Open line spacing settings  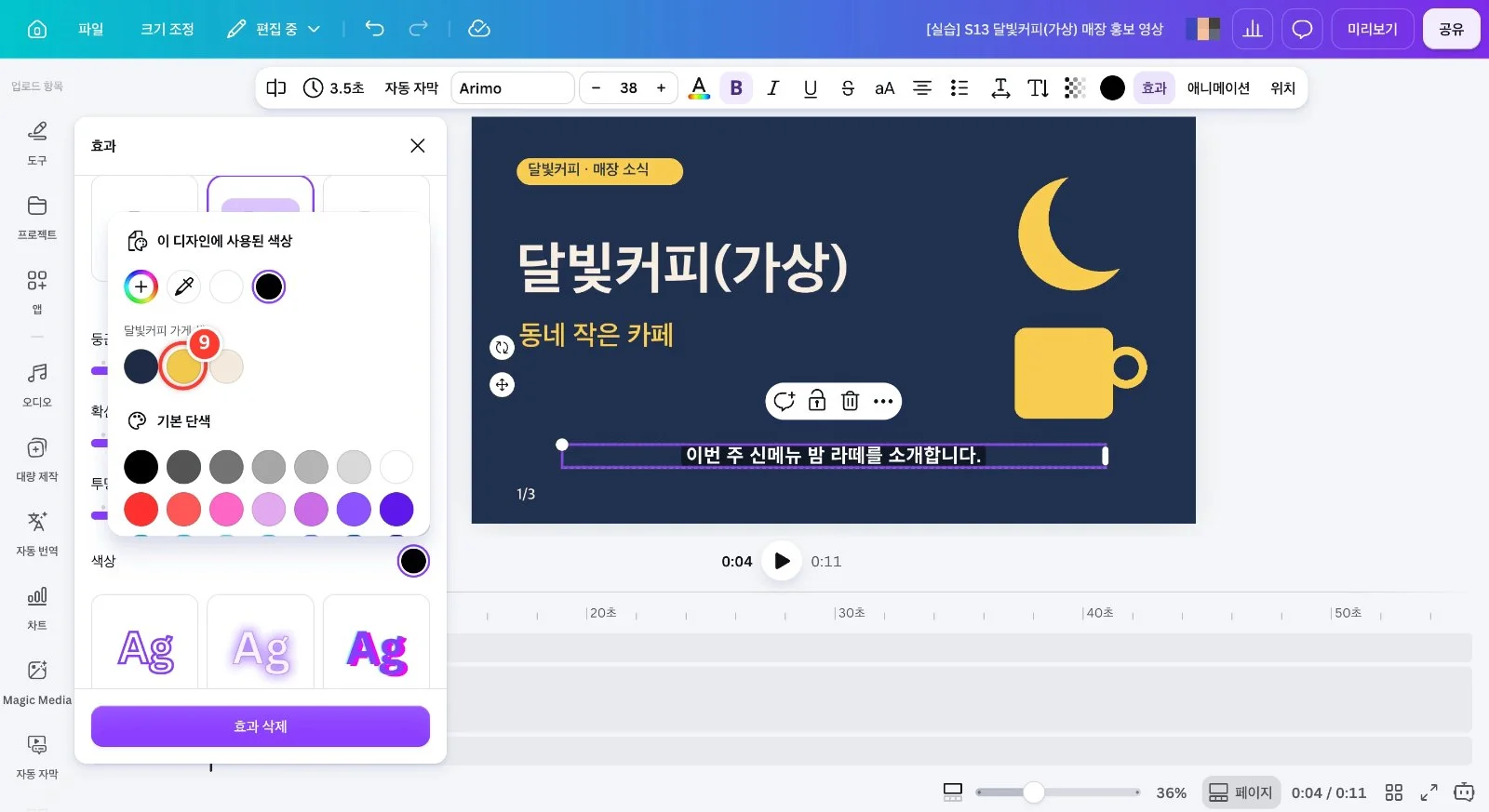click(1000, 87)
